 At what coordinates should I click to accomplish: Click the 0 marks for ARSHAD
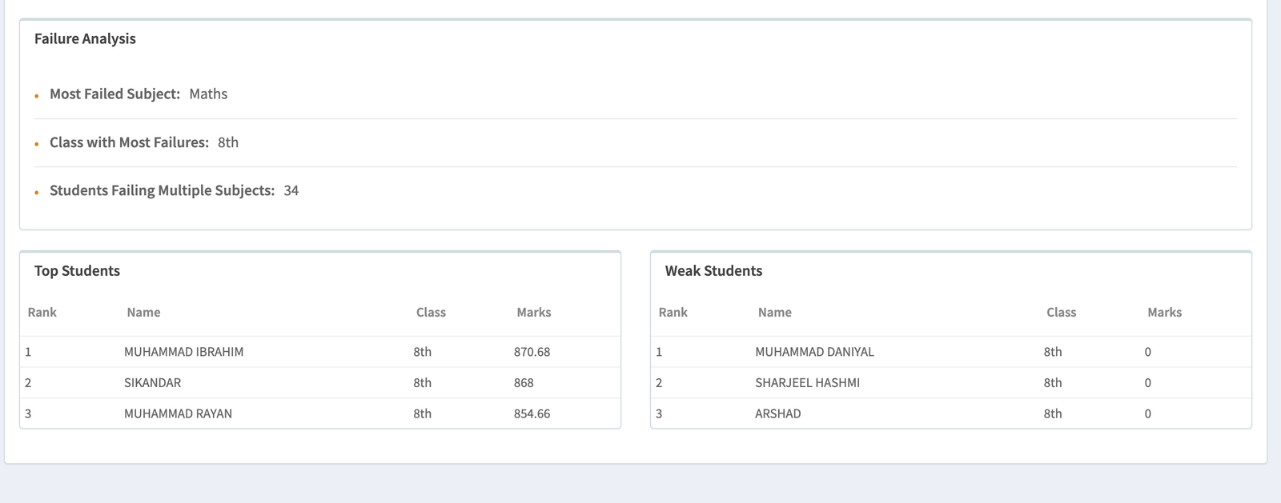tap(1148, 413)
